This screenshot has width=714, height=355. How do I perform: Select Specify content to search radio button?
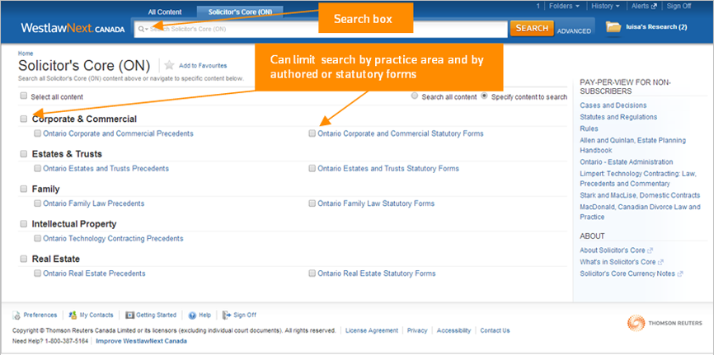point(484,96)
